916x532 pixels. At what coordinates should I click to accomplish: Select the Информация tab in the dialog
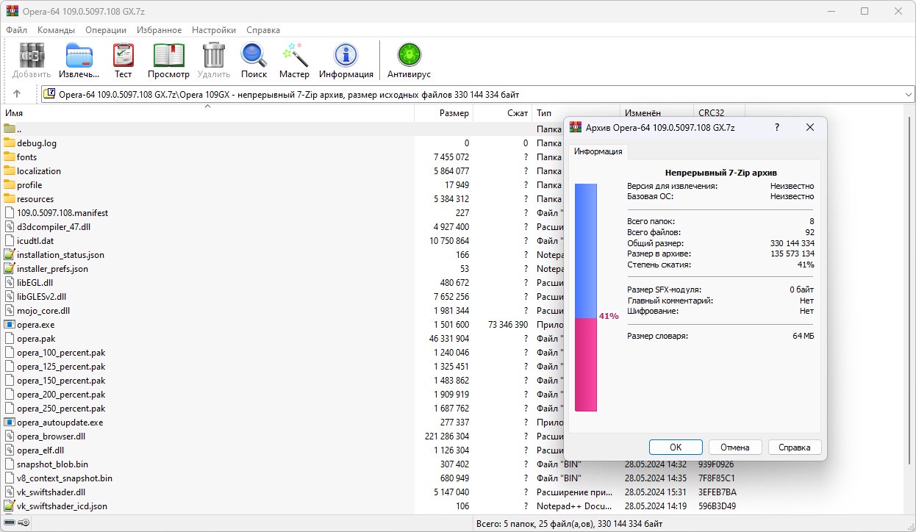pos(598,151)
